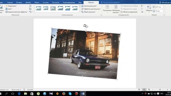The width and height of the screenshot is (171, 96).
Task: Switch to Print Layout view icon
Action: pos(144,90)
